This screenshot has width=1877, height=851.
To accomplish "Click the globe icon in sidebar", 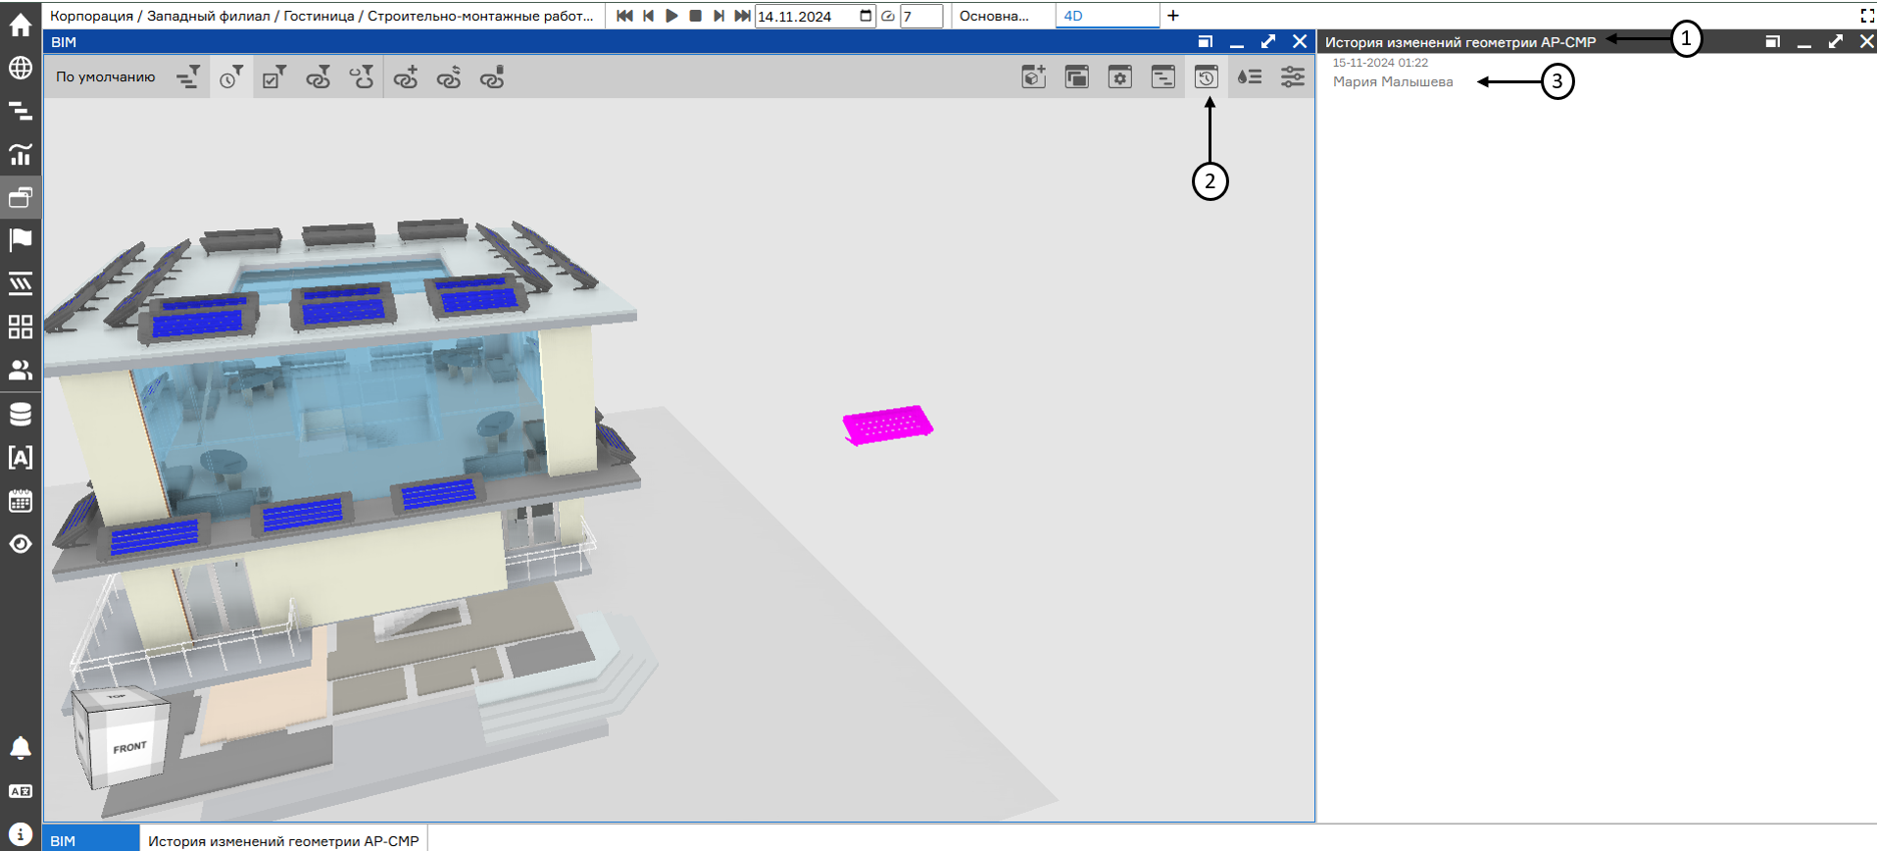I will [x=21, y=68].
